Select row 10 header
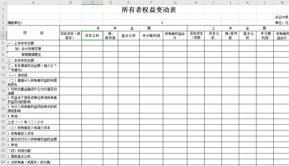 pos(3,68)
